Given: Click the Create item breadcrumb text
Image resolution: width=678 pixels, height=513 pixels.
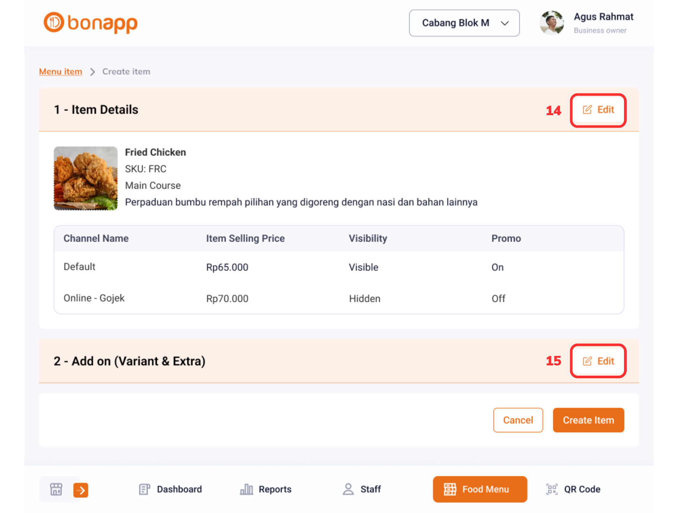Looking at the screenshot, I should 126,71.
